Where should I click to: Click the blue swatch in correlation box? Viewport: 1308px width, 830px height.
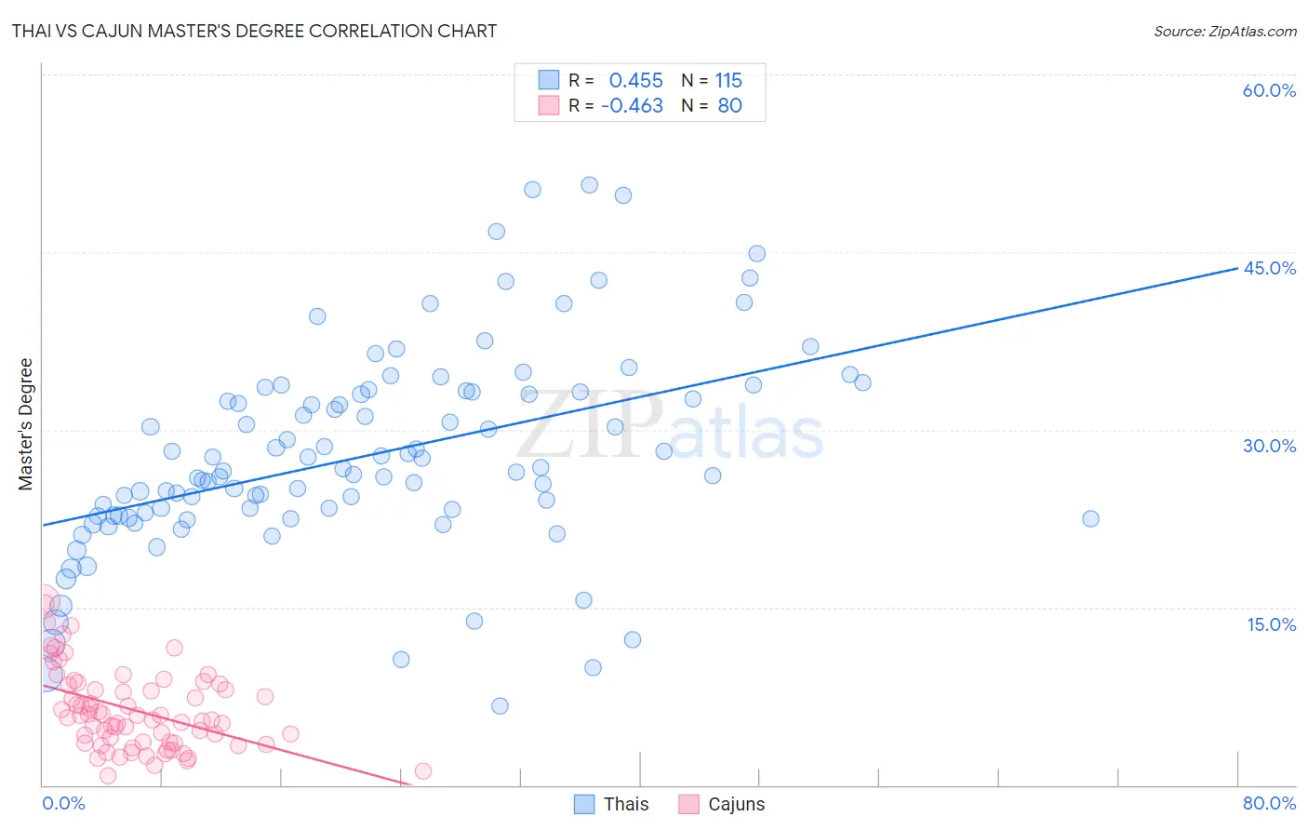click(549, 80)
